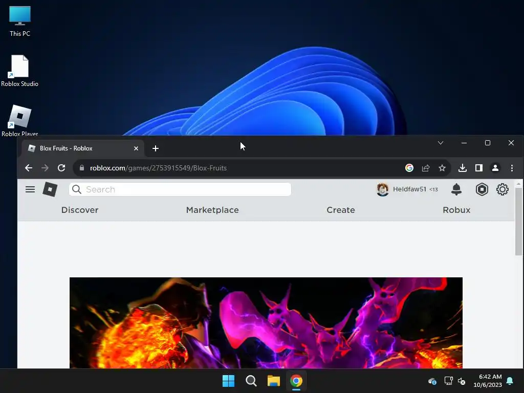Open the Roblox hamburger navigation menu
This screenshot has height=393, width=524.
click(x=30, y=189)
